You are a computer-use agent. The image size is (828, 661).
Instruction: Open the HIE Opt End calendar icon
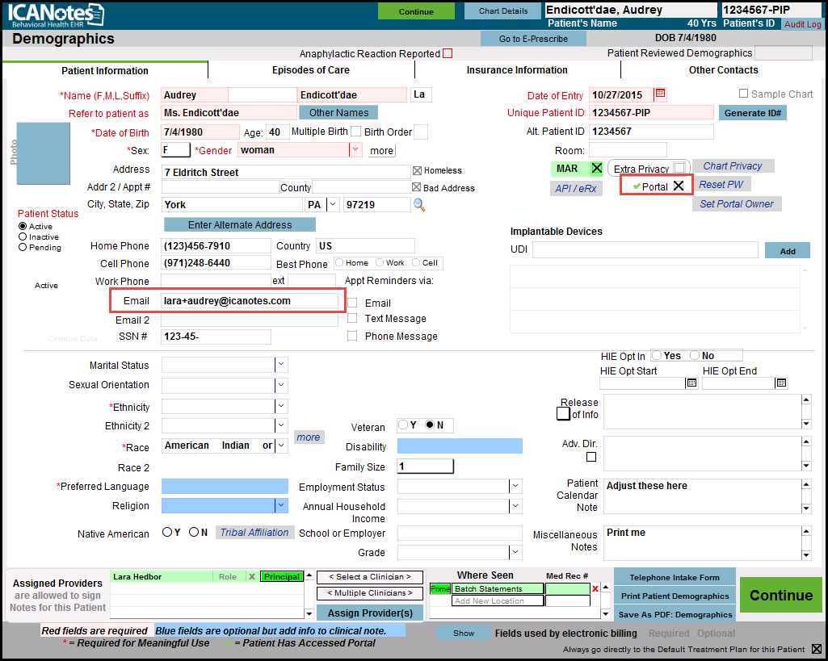[781, 383]
